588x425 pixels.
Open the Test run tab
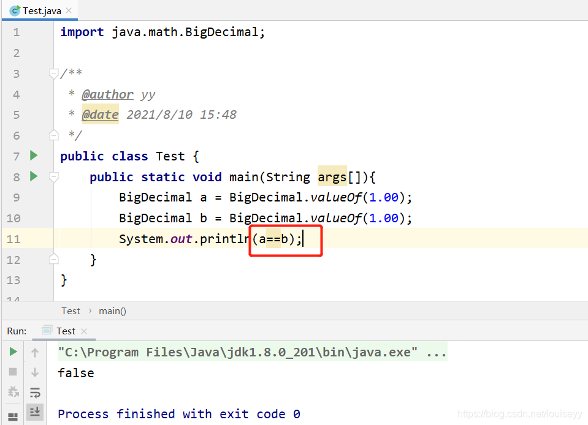66,331
